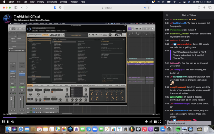
Task: Mute the tab audio in the address bar
Action: pyautogui.click(x=145, y=8)
